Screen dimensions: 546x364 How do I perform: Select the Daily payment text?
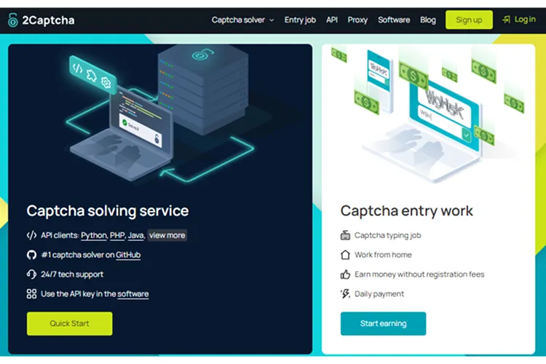pos(379,294)
